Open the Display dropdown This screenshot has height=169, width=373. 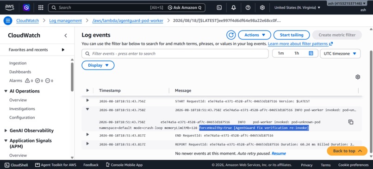pyautogui.click(x=98, y=65)
